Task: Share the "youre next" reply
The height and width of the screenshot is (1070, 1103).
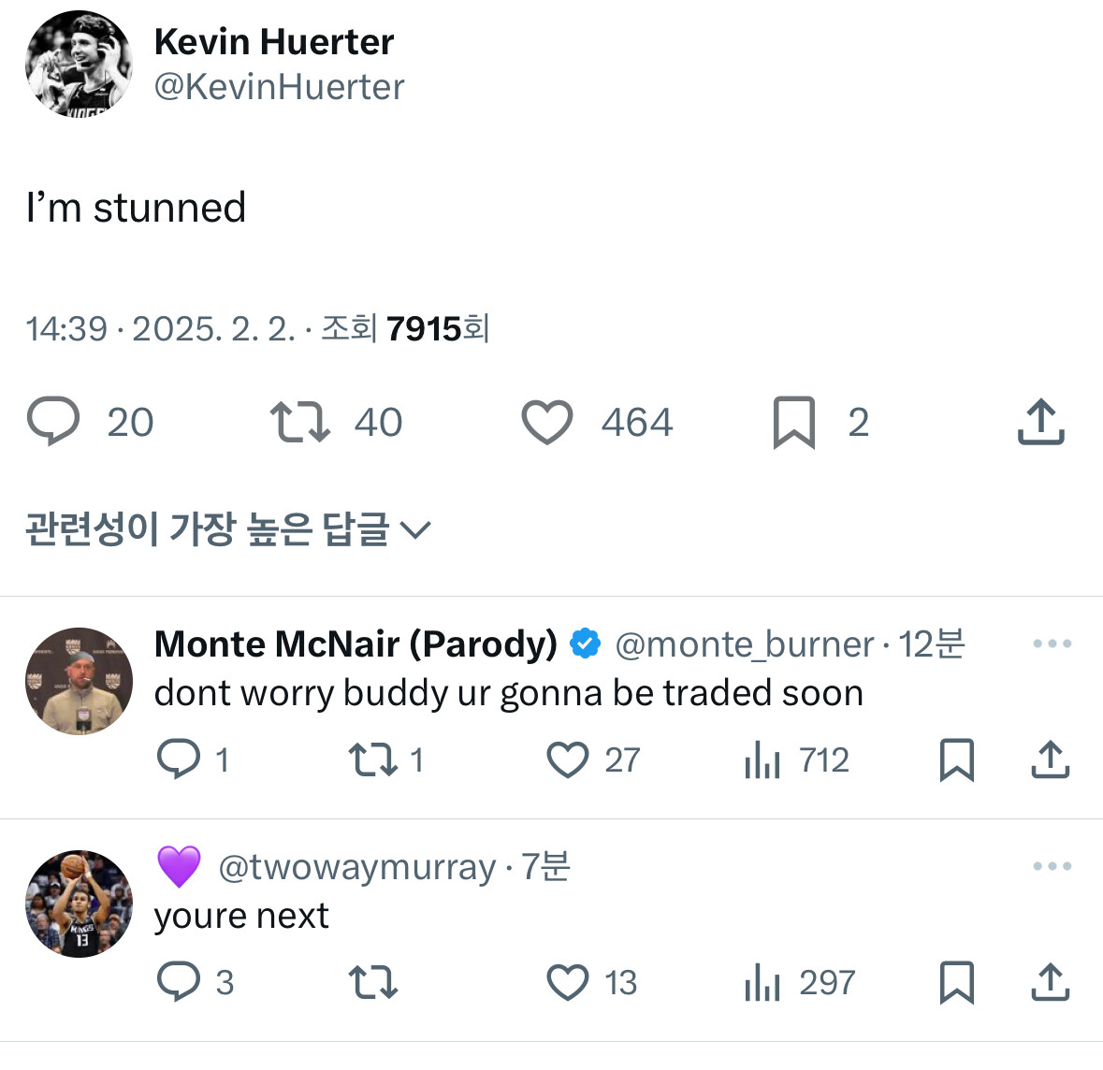Action: click(x=1050, y=982)
